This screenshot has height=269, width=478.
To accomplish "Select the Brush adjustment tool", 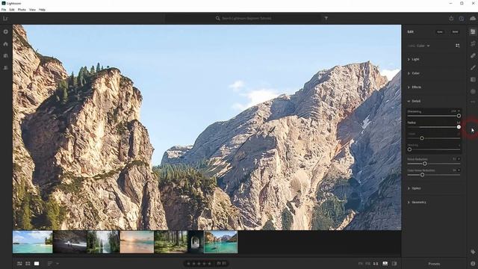I will click(473, 67).
